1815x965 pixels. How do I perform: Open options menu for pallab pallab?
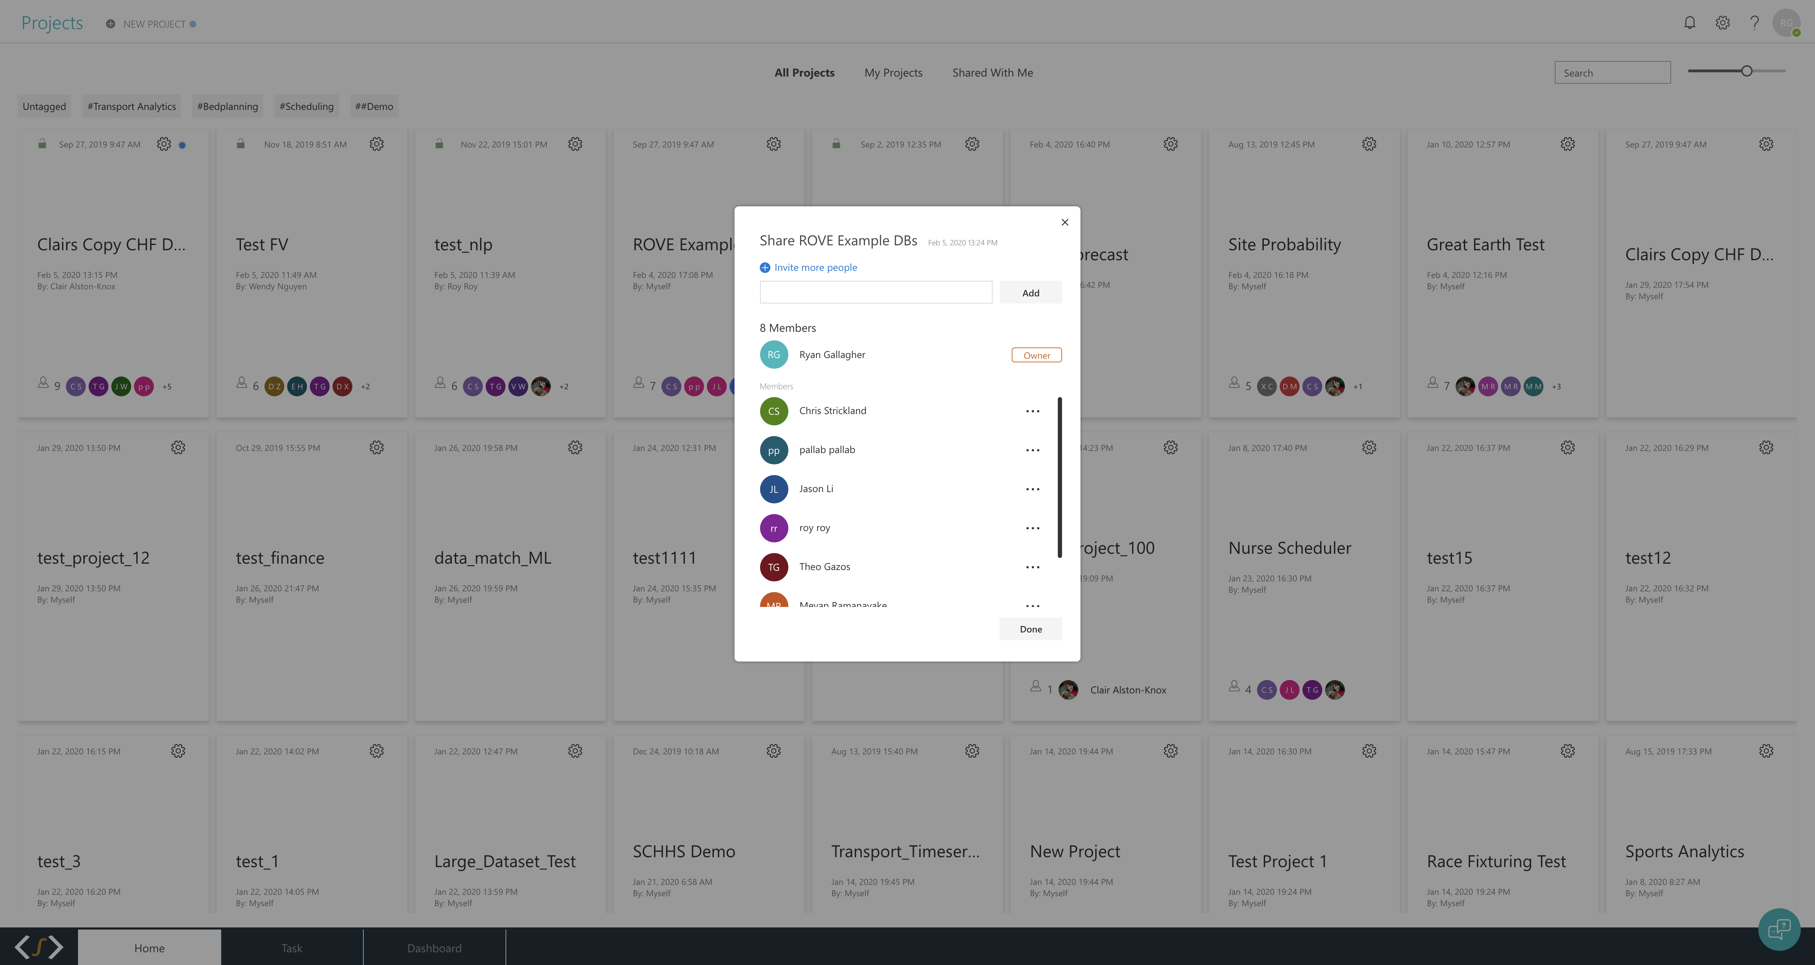tap(1033, 450)
